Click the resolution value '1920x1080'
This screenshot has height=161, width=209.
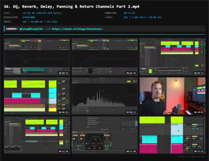[28, 17]
